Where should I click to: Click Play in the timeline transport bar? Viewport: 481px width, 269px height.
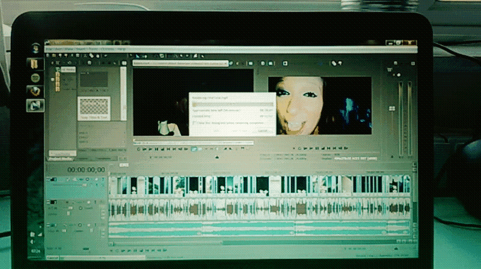tap(129, 250)
